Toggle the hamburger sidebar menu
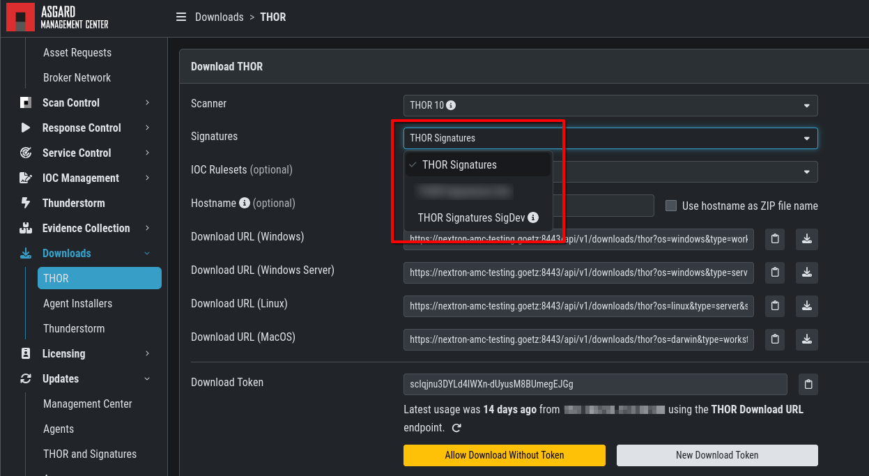 (x=181, y=17)
